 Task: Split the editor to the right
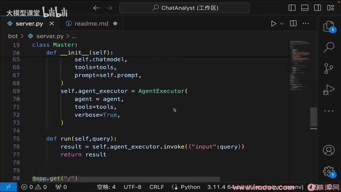(293, 23)
